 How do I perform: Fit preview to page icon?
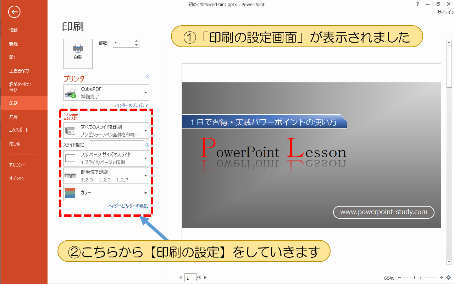pos(448,278)
